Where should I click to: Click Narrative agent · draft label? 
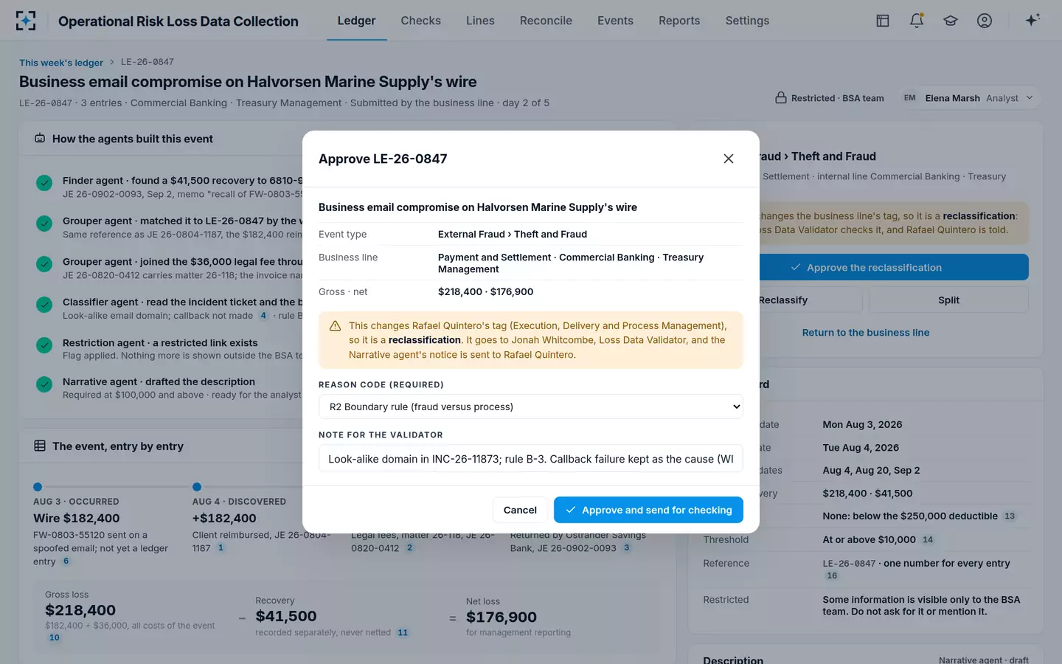pyautogui.click(x=984, y=660)
